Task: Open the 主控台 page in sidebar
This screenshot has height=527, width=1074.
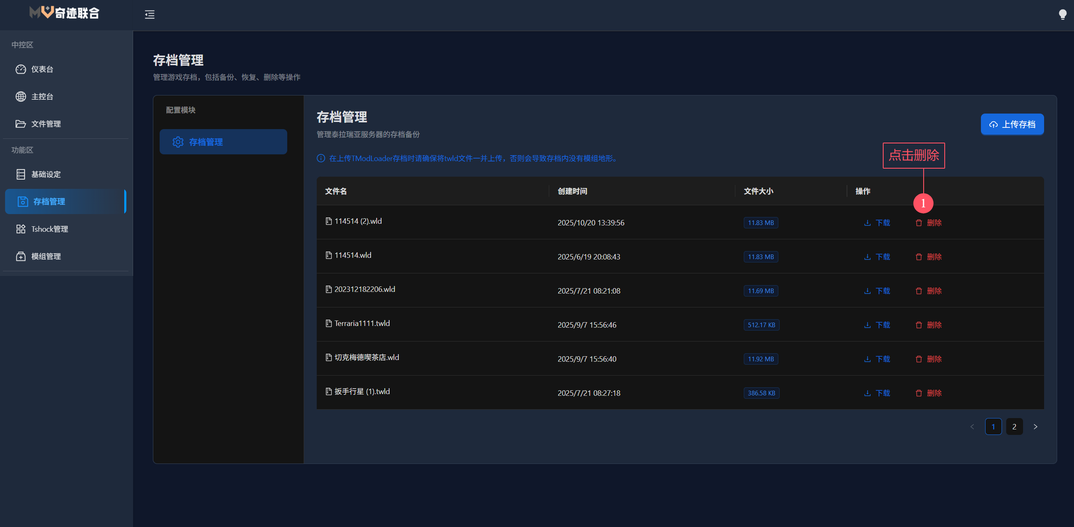Action: pyautogui.click(x=42, y=96)
